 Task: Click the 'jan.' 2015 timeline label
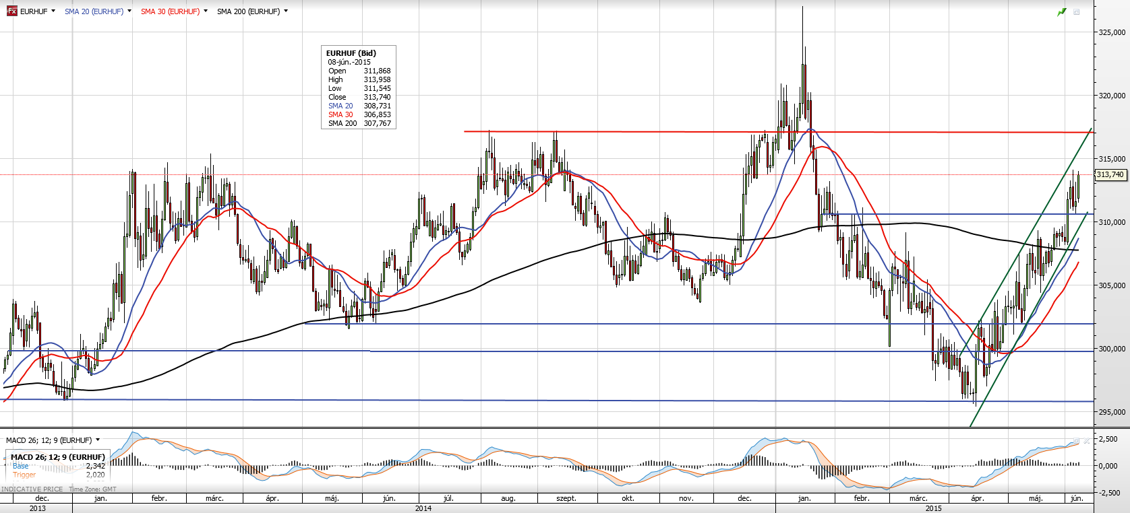click(x=804, y=498)
